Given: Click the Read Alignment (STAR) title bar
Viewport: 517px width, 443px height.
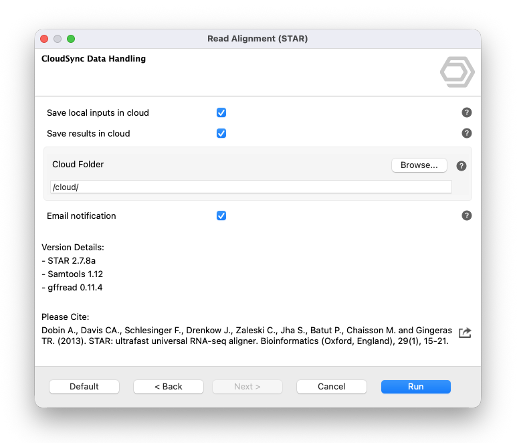Looking at the screenshot, I should click(257, 39).
